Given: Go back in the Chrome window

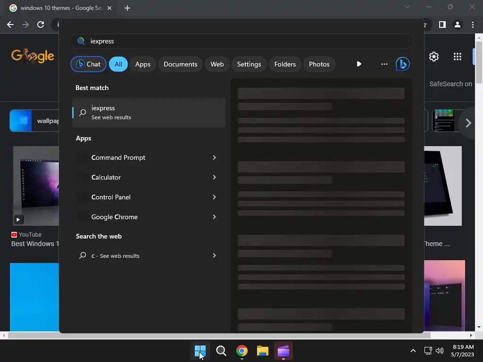Looking at the screenshot, I should 10,25.
